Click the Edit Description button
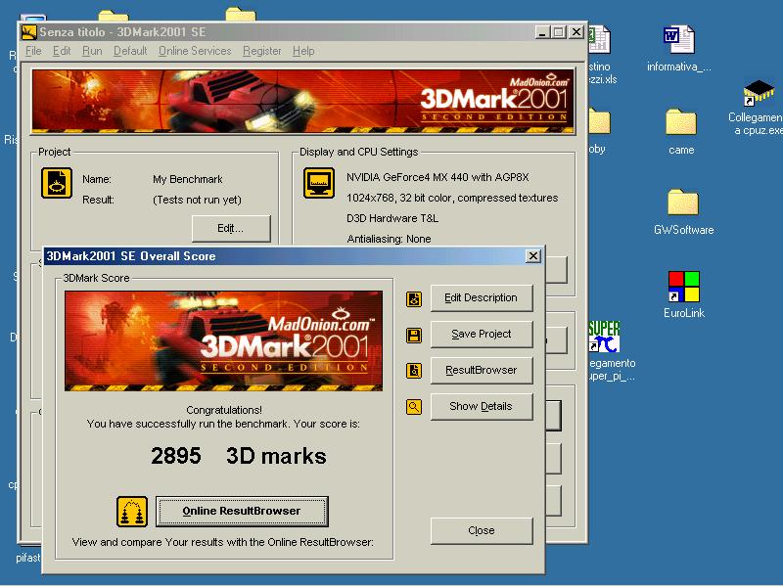Screen dimensions: 783x587 [482, 298]
